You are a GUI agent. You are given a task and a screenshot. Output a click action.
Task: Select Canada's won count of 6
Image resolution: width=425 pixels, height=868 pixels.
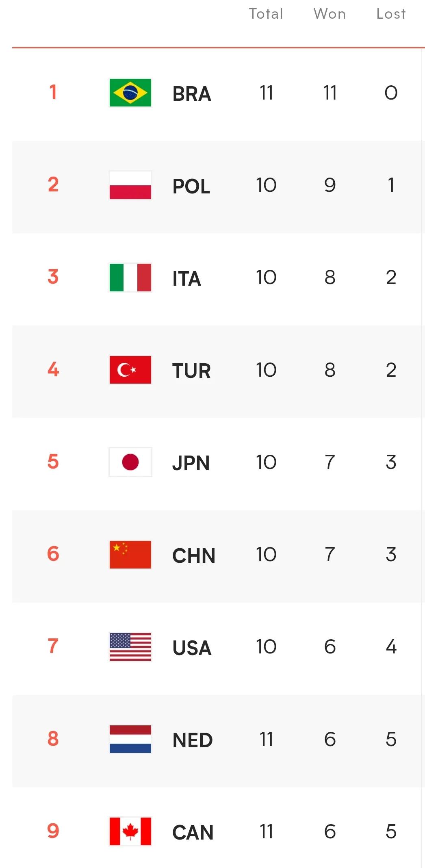(330, 831)
